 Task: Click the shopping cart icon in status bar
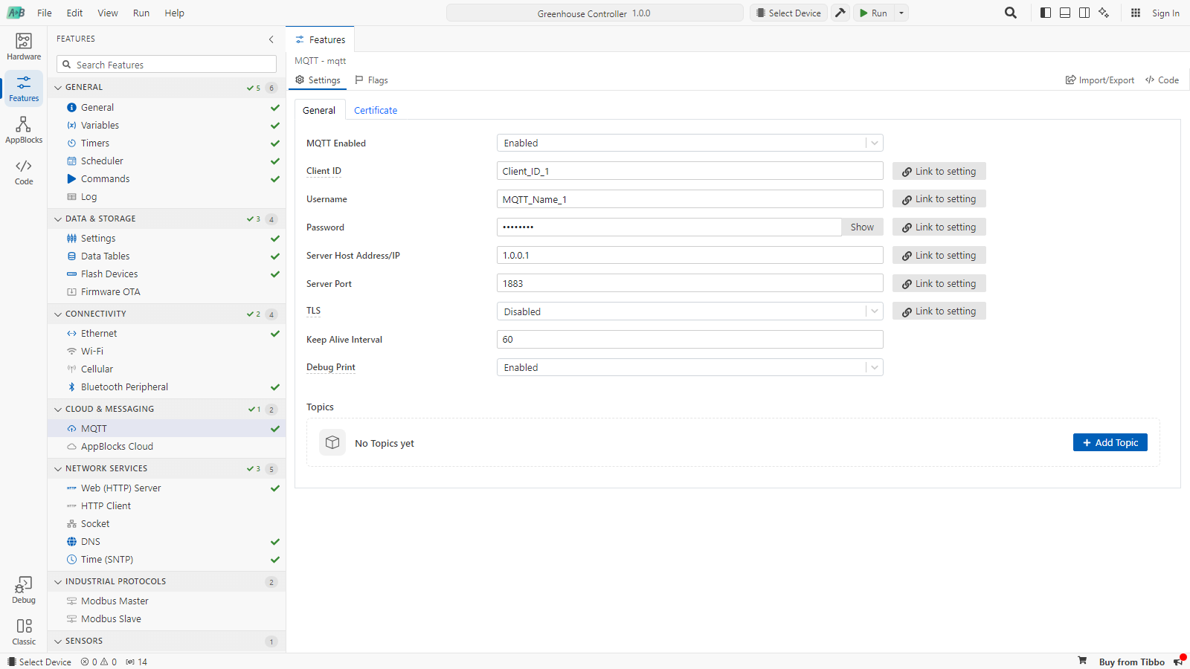click(x=1082, y=661)
